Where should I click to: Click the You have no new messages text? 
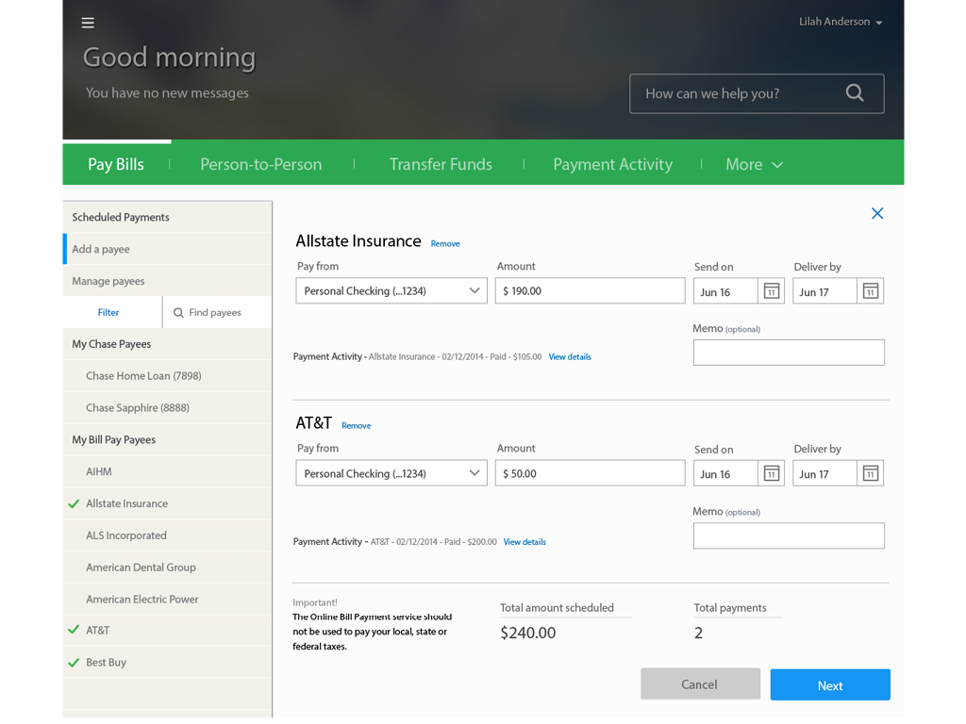click(x=167, y=93)
